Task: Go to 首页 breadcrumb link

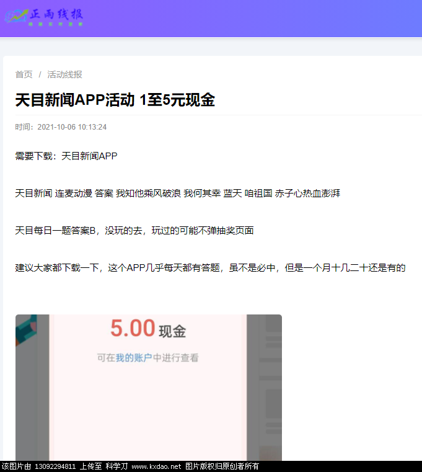Action: click(x=24, y=74)
